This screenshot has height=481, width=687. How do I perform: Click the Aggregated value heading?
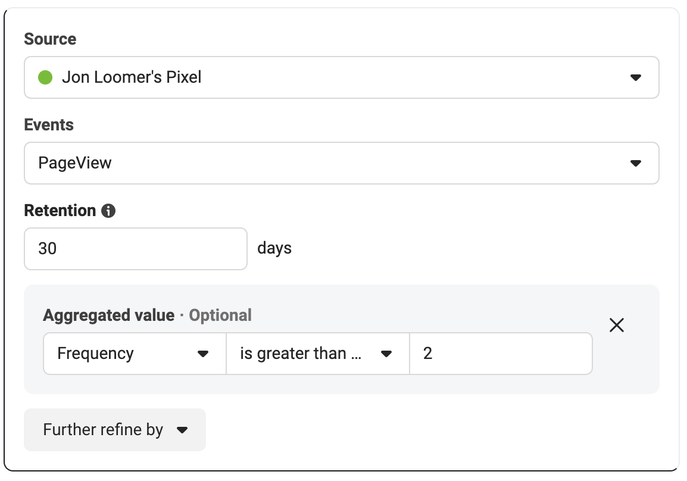click(109, 316)
